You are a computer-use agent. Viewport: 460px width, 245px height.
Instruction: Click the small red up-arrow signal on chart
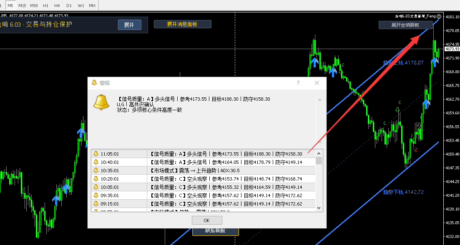pyautogui.click(x=415, y=149)
